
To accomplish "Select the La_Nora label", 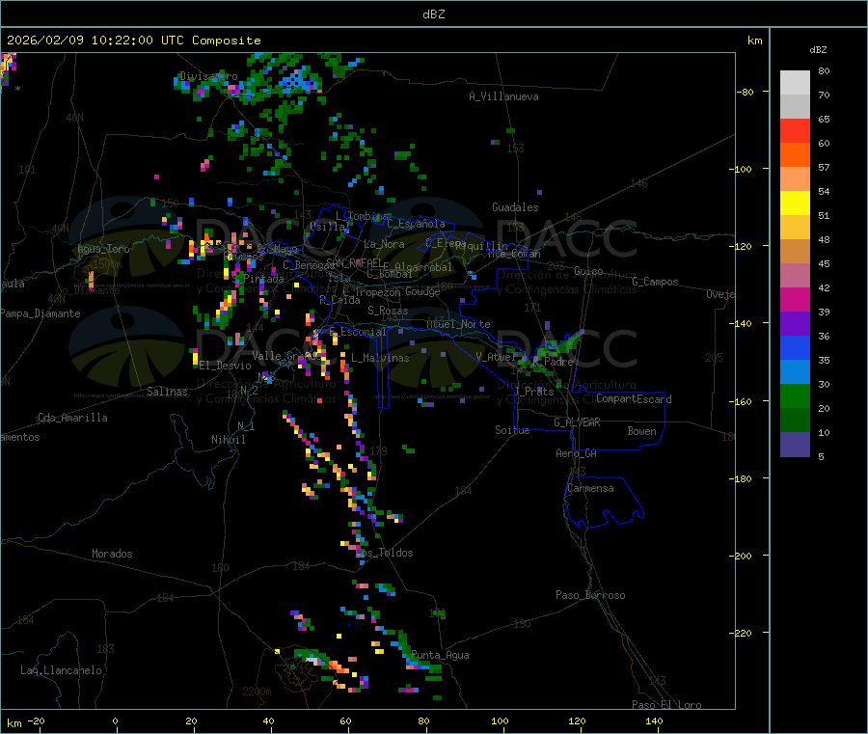I will 384,244.
